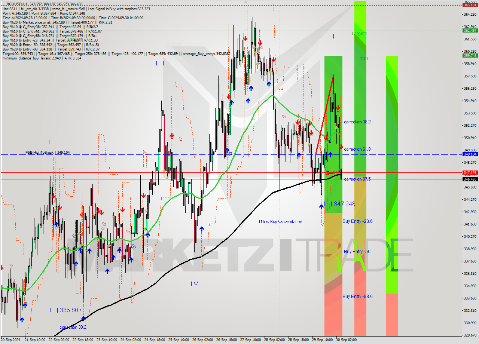Click the 'IV' wave label
The width and height of the screenshot is (479, 344).
(x=194, y=284)
